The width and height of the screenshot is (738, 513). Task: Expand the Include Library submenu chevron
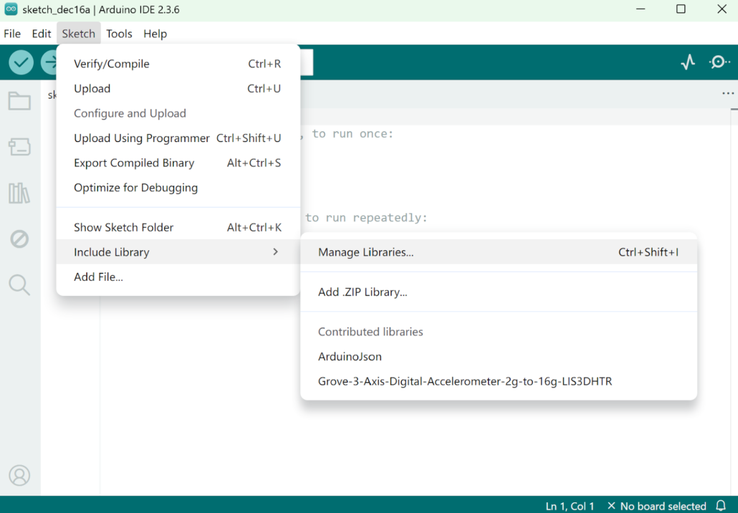[x=275, y=251]
